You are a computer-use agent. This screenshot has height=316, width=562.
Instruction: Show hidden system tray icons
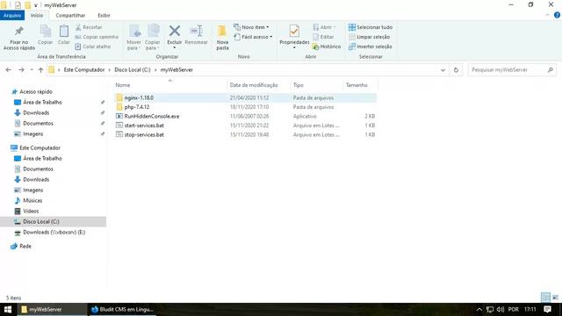click(x=479, y=309)
